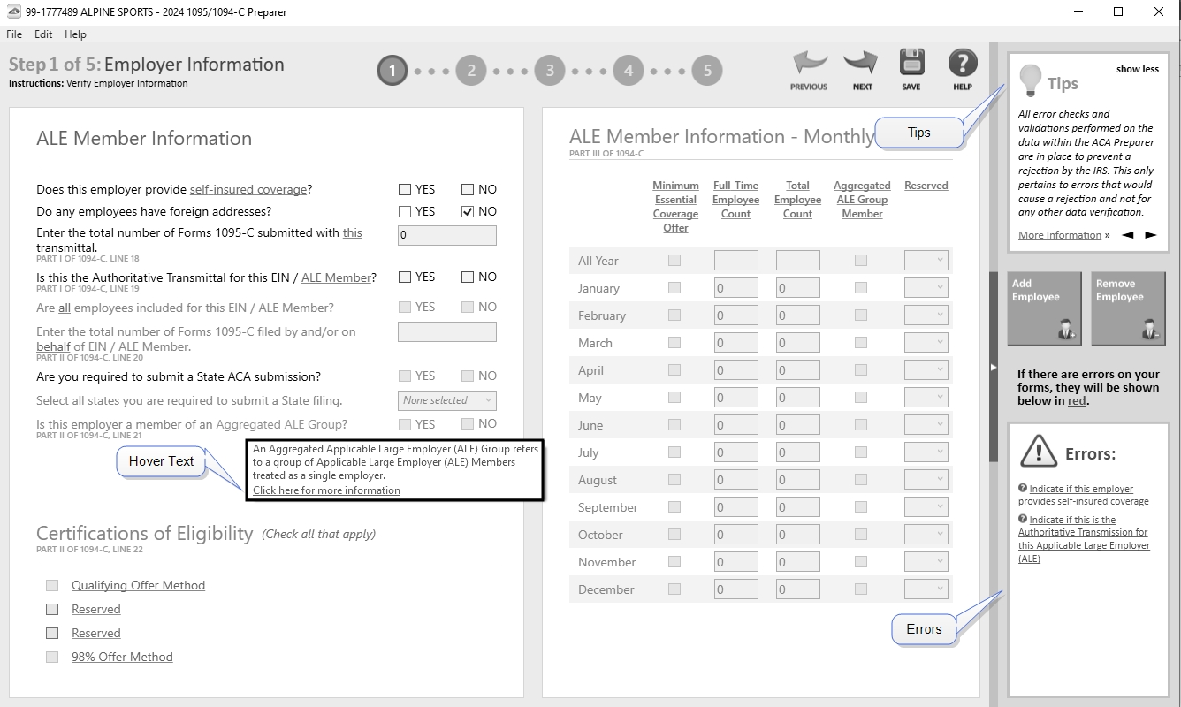Open Help with the question mark icon
The image size is (1181, 707).
(963, 64)
